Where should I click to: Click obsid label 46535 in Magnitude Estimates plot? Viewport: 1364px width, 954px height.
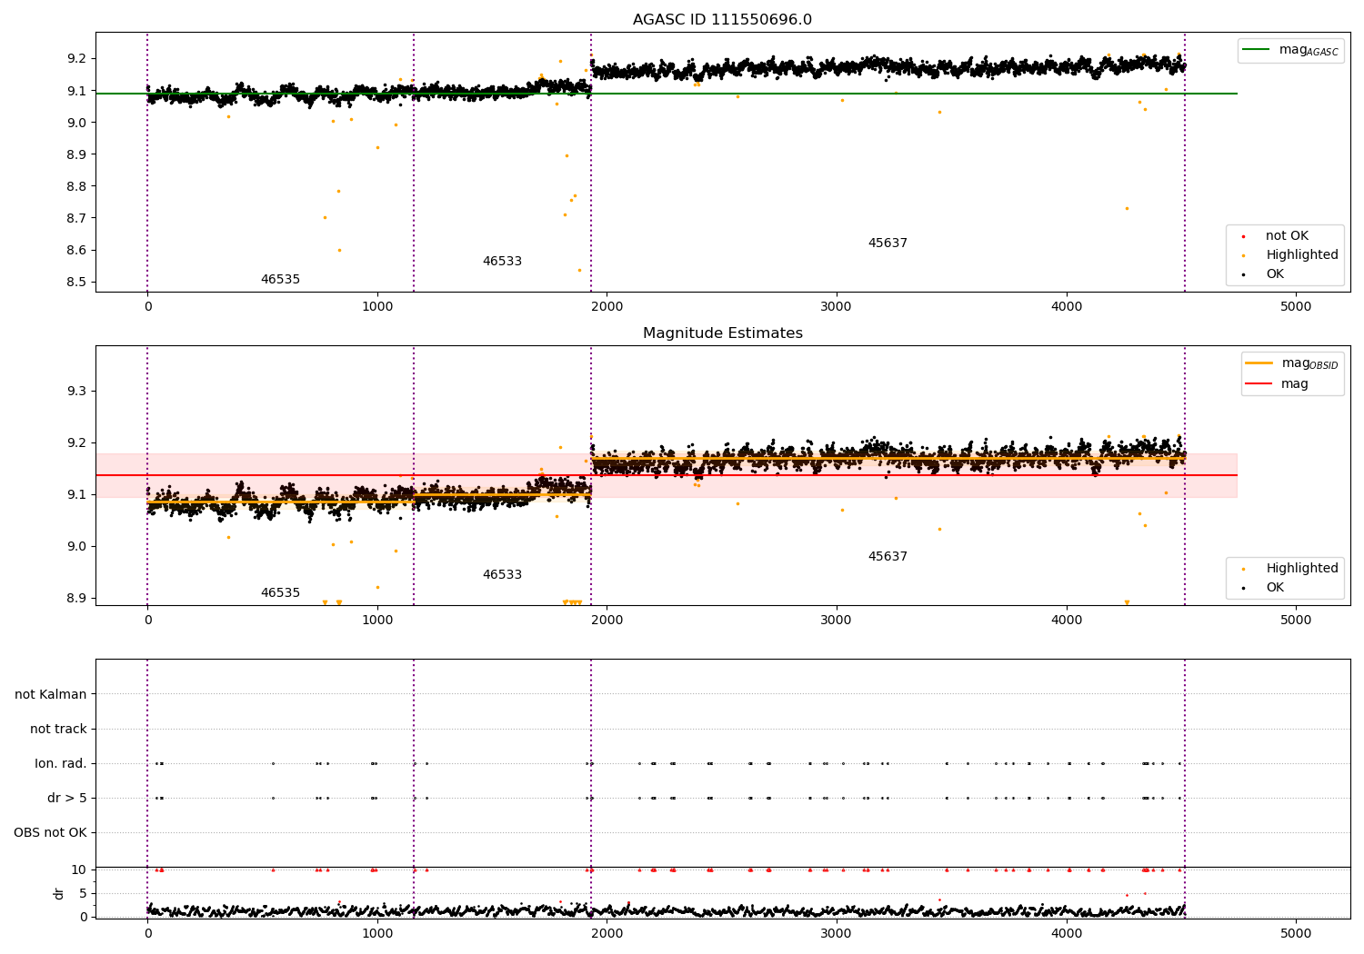(280, 593)
